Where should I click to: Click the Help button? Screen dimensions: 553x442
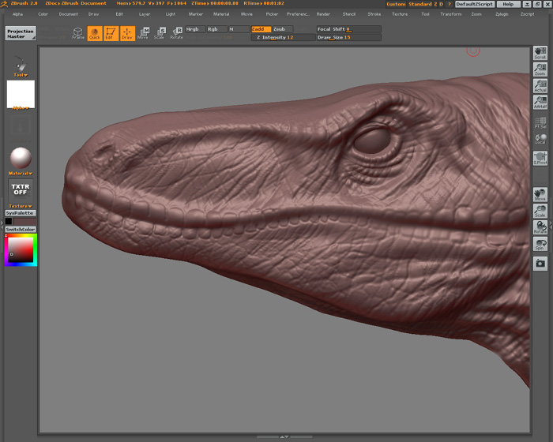point(508,4)
